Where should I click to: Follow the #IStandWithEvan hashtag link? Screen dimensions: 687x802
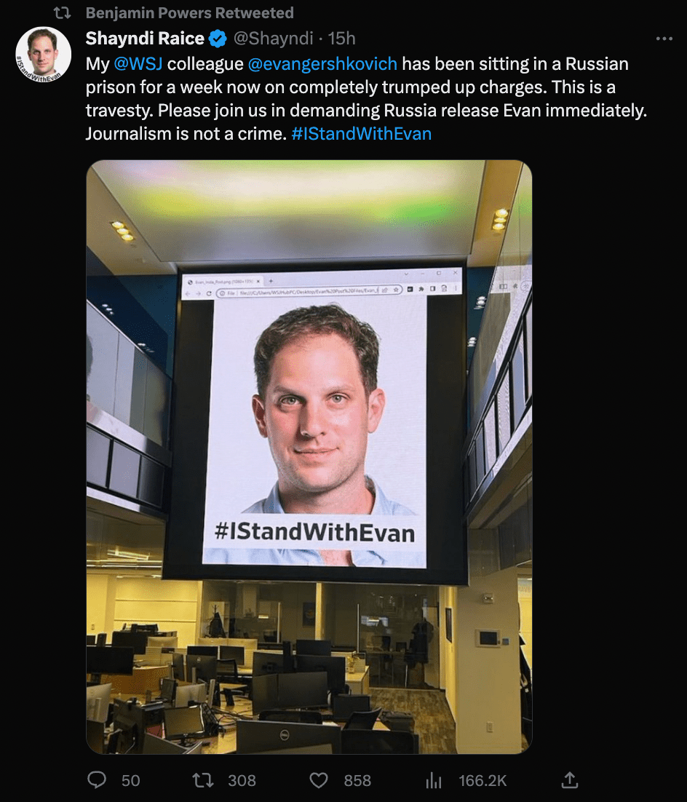point(361,133)
